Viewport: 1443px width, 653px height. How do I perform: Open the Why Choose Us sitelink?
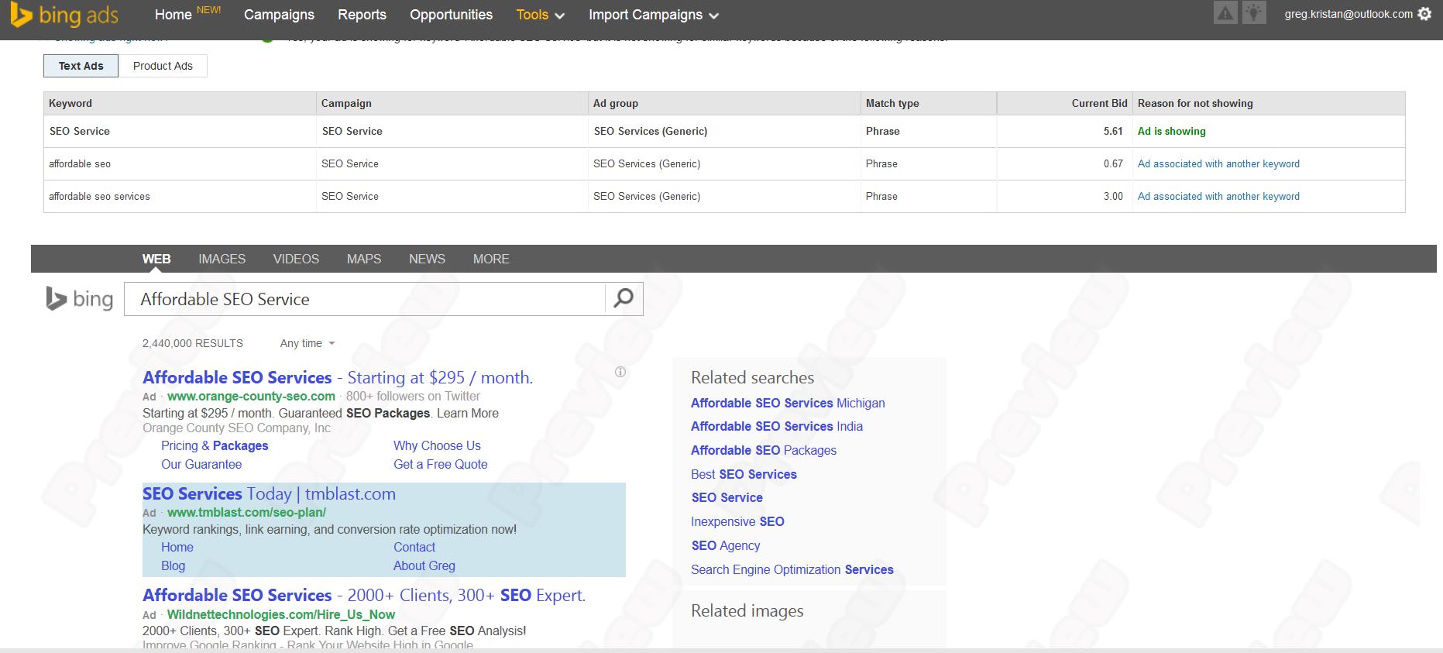click(437, 445)
